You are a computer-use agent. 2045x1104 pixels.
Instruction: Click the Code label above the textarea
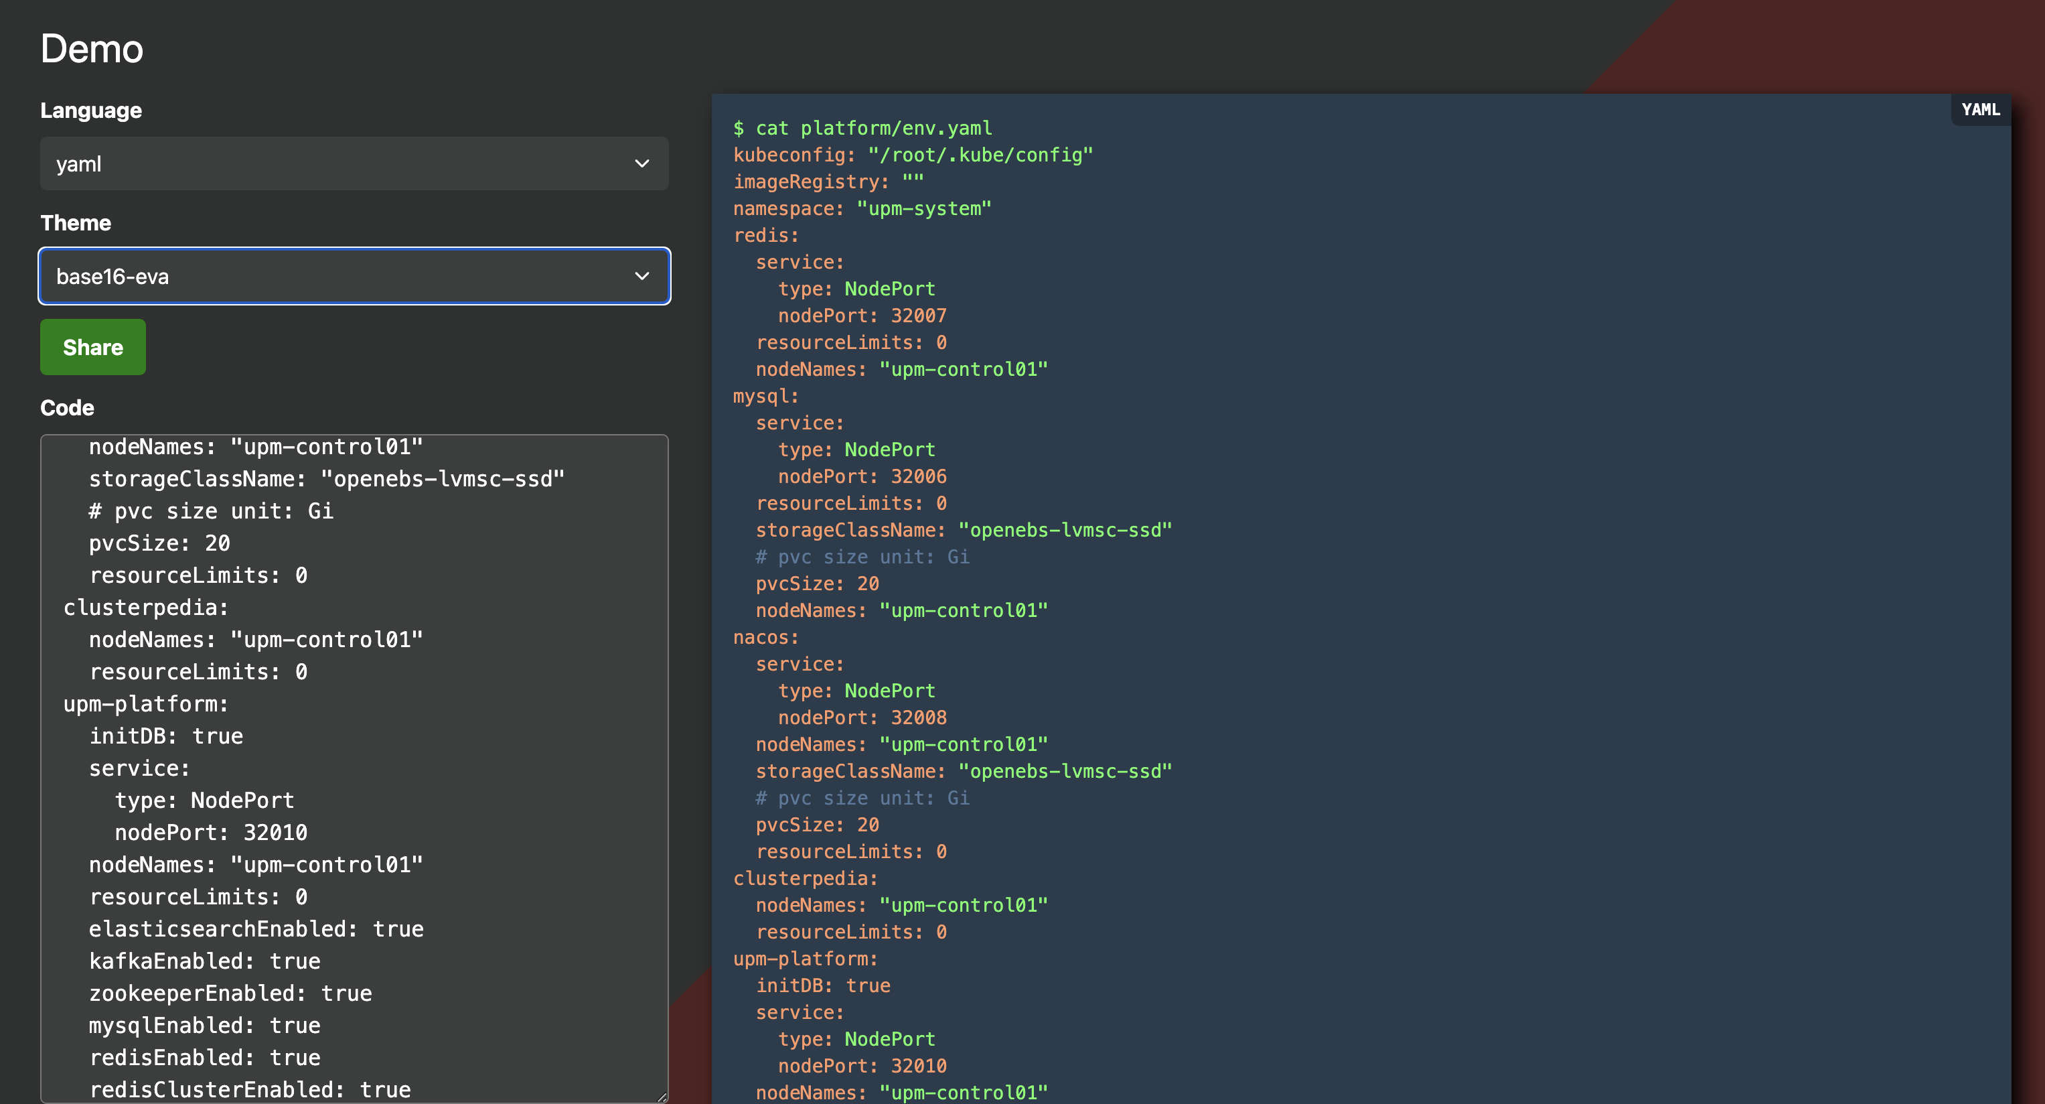[x=68, y=408]
